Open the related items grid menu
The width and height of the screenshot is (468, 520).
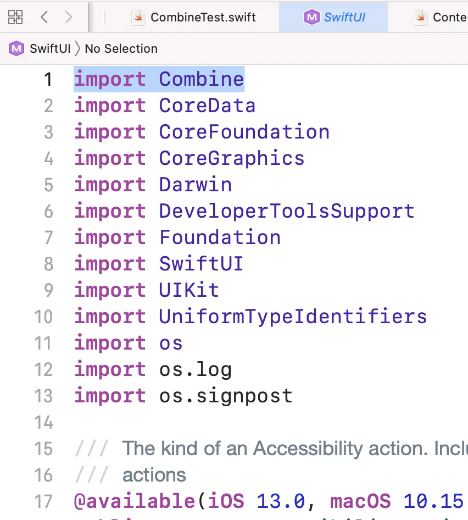[x=15, y=17]
